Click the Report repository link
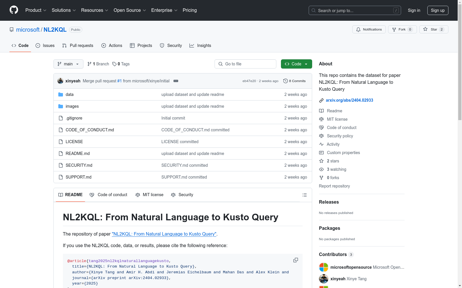This screenshot has width=462, height=288. coord(334,186)
